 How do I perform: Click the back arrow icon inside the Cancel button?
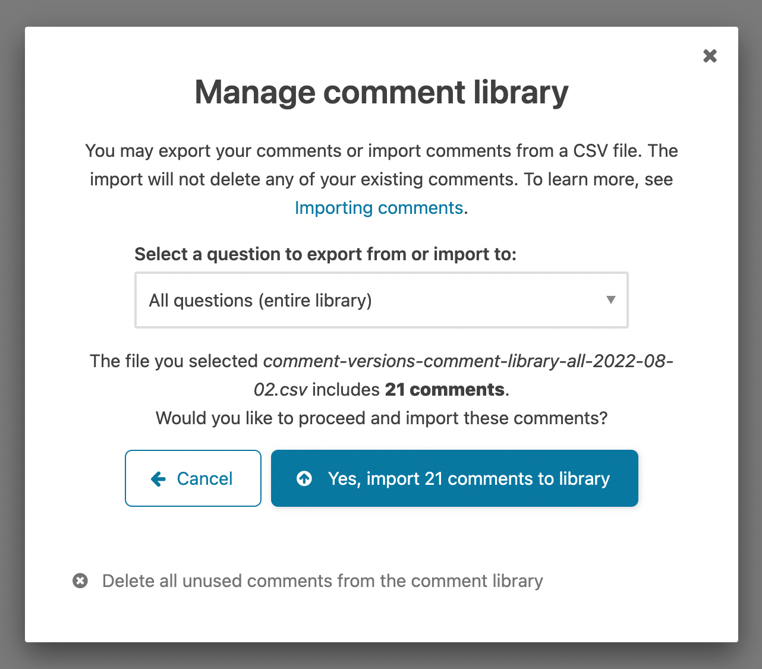pos(158,478)
